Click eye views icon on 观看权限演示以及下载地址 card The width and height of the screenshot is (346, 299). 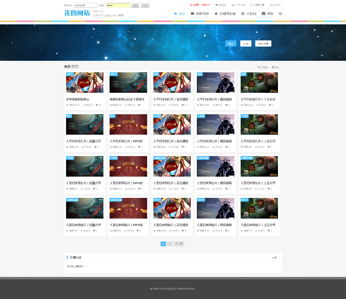(111, 105)
